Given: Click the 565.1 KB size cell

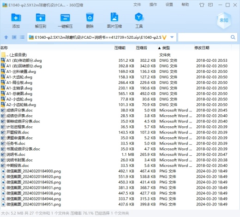Looking at the screenshot, I should [x=126, y=94].
